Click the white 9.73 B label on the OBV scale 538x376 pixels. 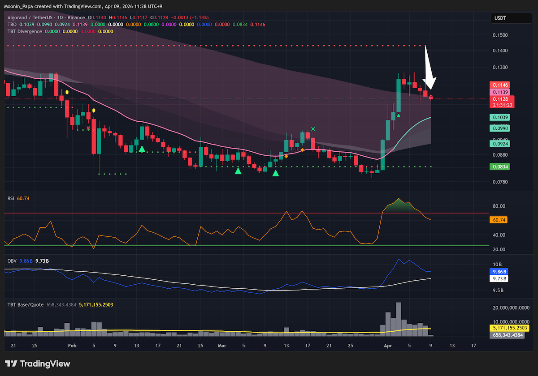tap(499, 278)
